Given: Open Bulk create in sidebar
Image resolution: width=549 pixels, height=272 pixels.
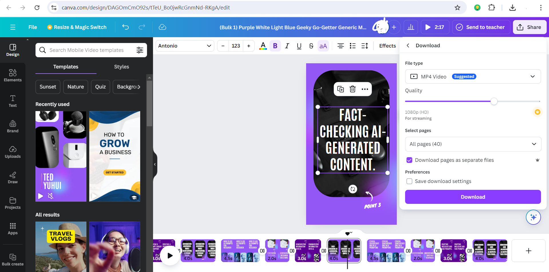Looking at the screenshot, I should [x=13, y=260].
